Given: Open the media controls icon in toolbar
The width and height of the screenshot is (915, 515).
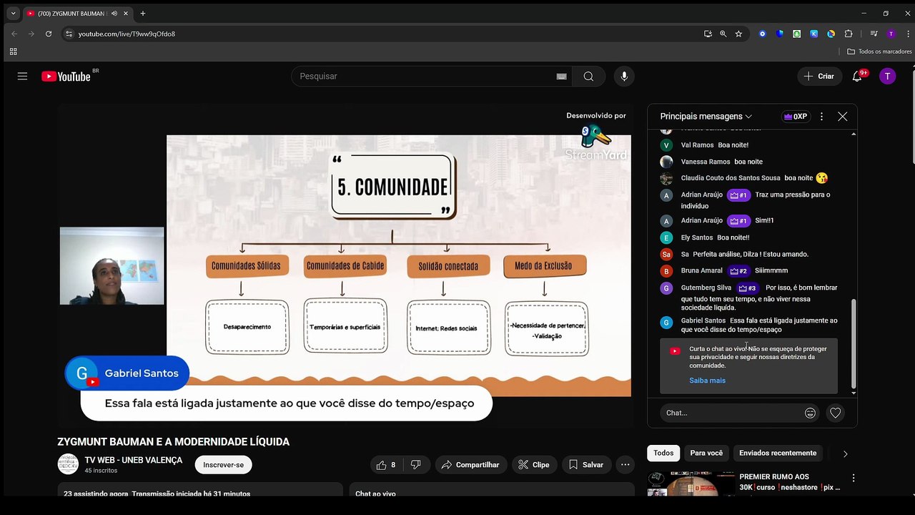Looking at the screenshot, I should 874,34.
